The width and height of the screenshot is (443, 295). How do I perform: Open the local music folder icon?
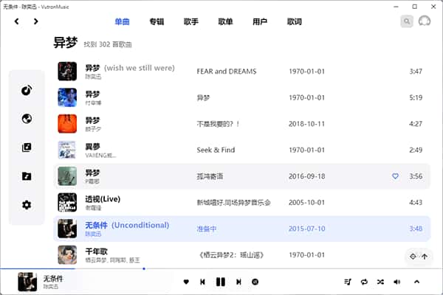[27, 176]
